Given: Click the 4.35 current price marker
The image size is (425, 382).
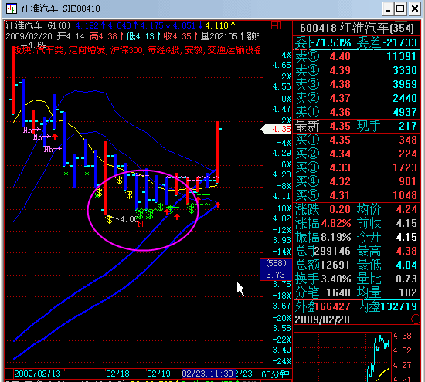Looking at the screenshot, I should [276, 129].
